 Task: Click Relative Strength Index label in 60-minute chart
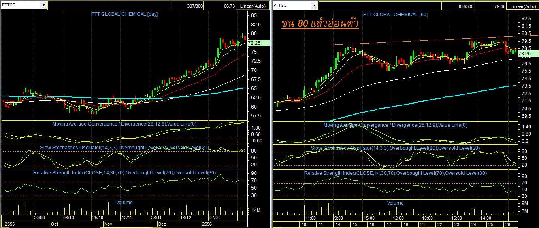pos(395,173)
